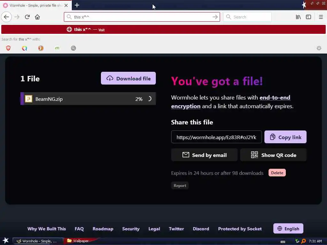Click the BeamNG.zip file icon
The height and width of the screenshot is (245, 327).
(x=28, y=99)
